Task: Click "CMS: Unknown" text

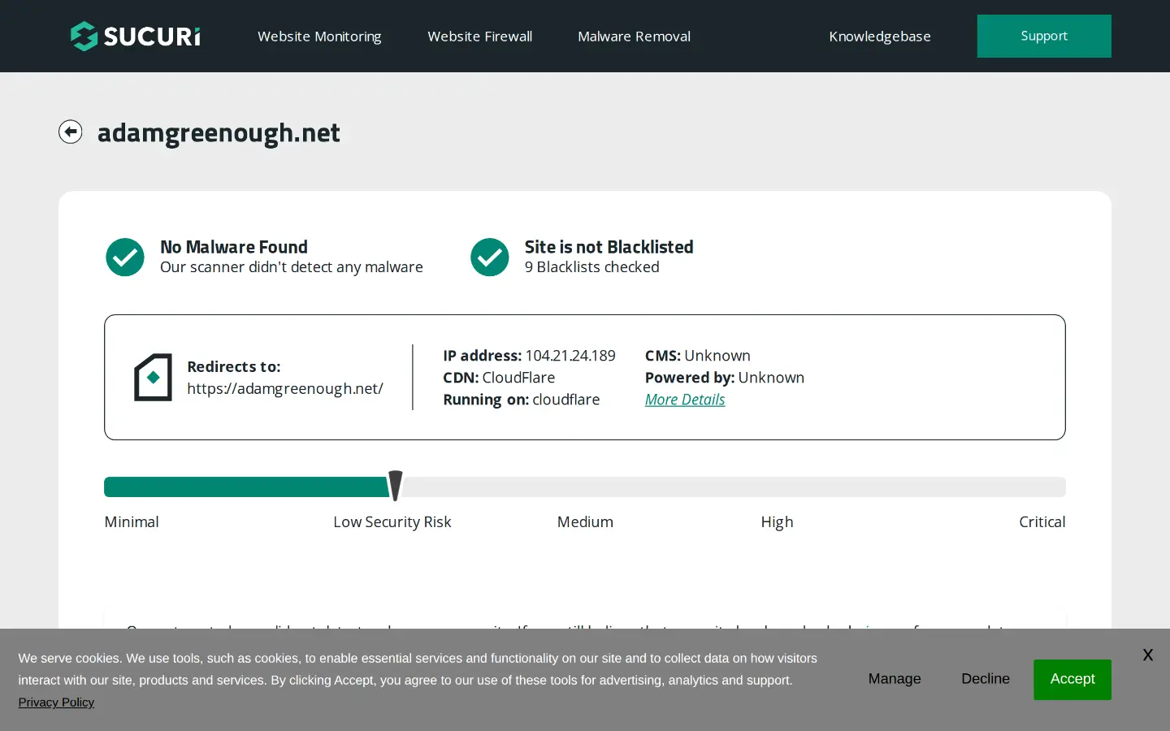Action: tap(698, 356)
